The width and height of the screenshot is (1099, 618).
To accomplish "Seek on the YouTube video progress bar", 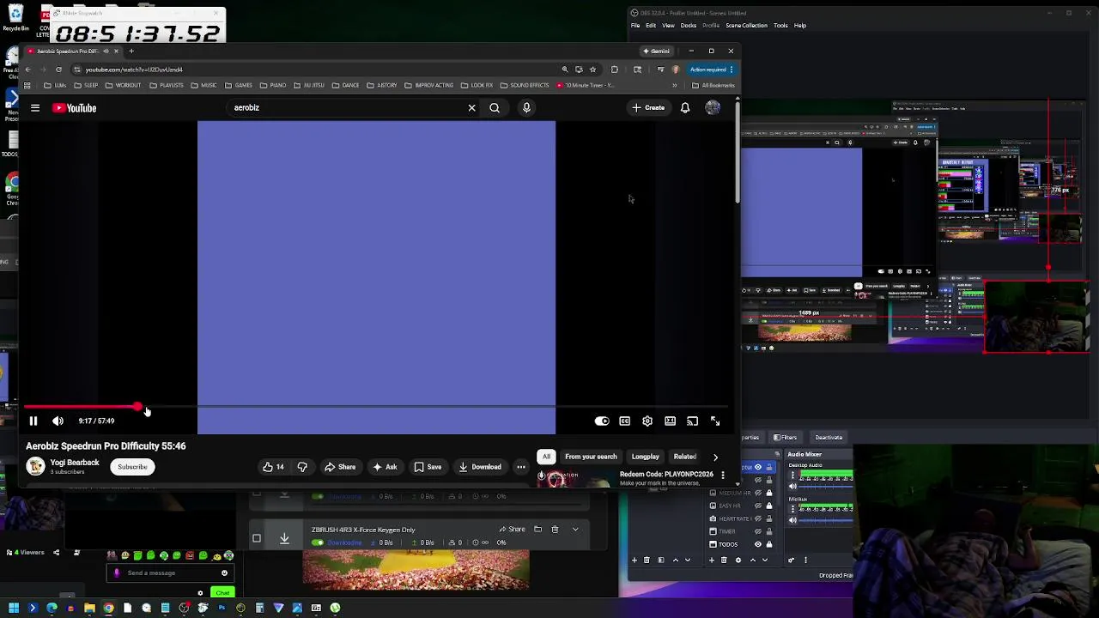I will click(x=376, y=407).
